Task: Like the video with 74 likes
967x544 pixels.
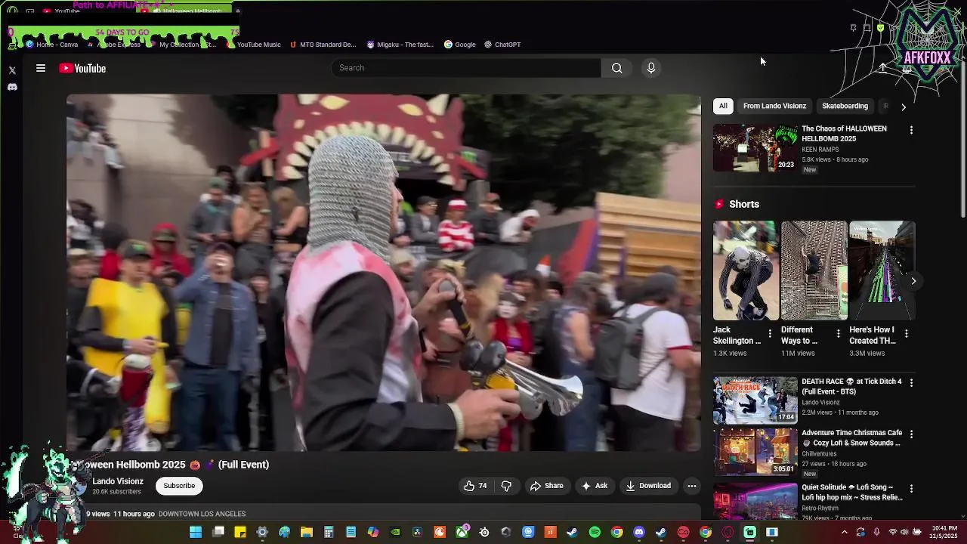Action: click(x=475, y=486)
